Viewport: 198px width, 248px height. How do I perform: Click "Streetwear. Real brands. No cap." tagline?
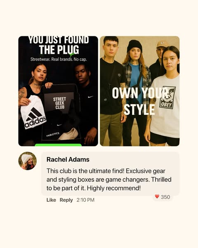pyautogui.click(x=59, y=59)
